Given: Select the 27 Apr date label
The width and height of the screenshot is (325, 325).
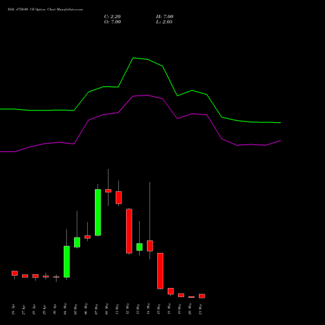Looking at the screenshot, I should click(23, 309).
